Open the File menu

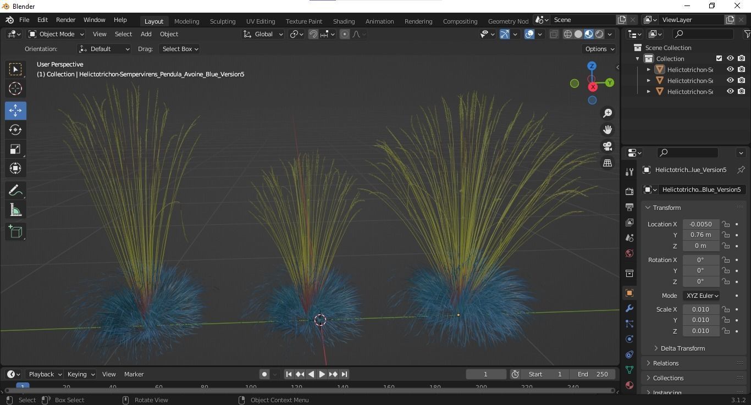coord(24,20)
